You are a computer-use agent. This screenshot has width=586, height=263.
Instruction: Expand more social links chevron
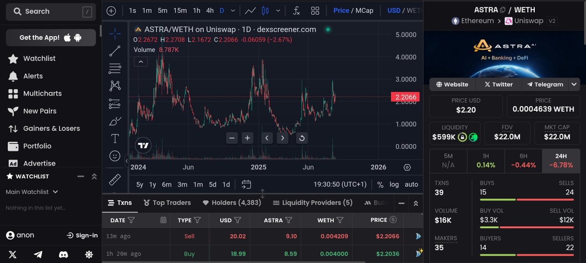coord(574,84)
